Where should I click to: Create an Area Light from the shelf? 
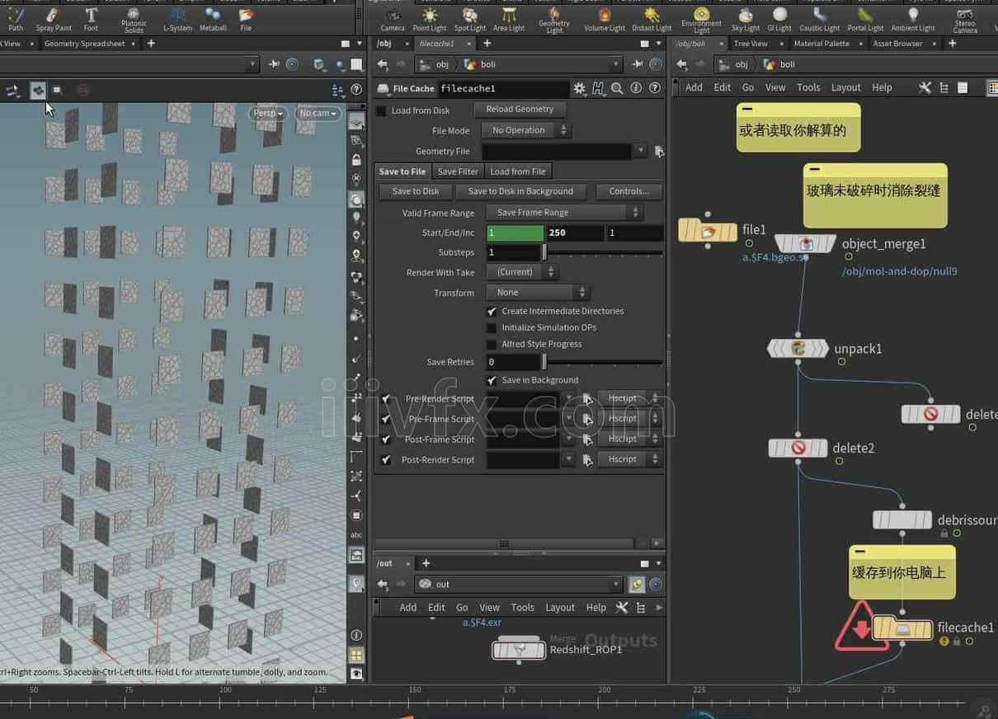[x=509, y=19]
